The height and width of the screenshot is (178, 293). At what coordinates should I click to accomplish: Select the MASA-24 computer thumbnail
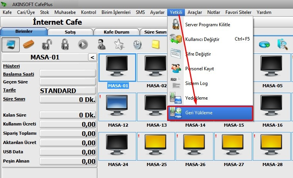tap(117, 146)
